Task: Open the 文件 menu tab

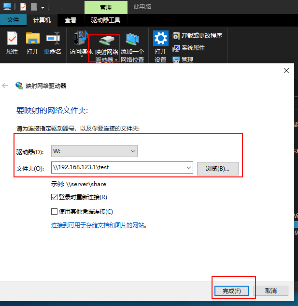Action: 13,20
